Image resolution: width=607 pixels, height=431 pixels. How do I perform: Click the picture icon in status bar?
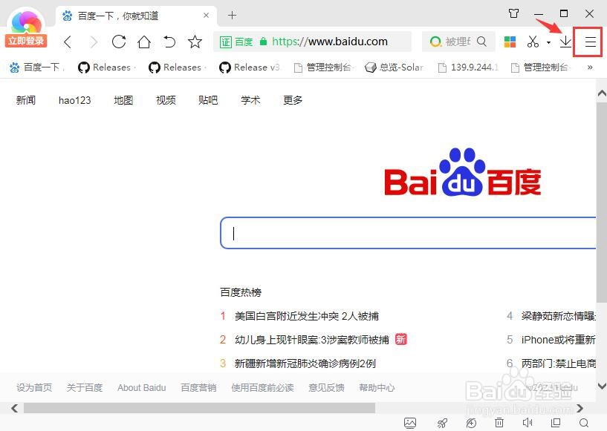pos(410,423)
